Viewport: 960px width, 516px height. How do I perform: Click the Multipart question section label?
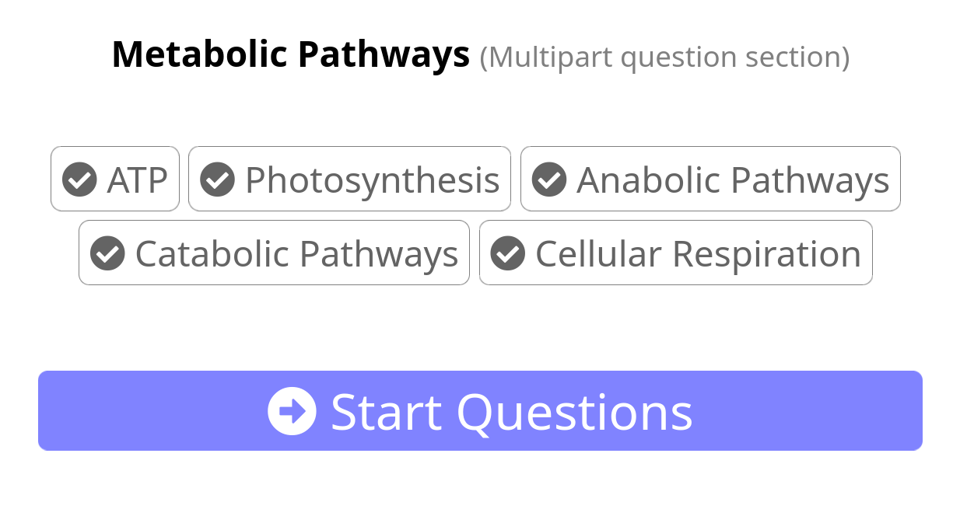click(x=665, y=56)
